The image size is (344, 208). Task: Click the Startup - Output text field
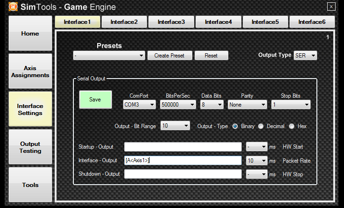183,147
